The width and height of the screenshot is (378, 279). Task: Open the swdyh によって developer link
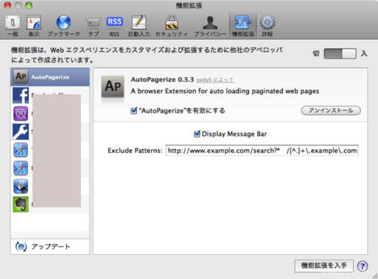pos(215,80)
